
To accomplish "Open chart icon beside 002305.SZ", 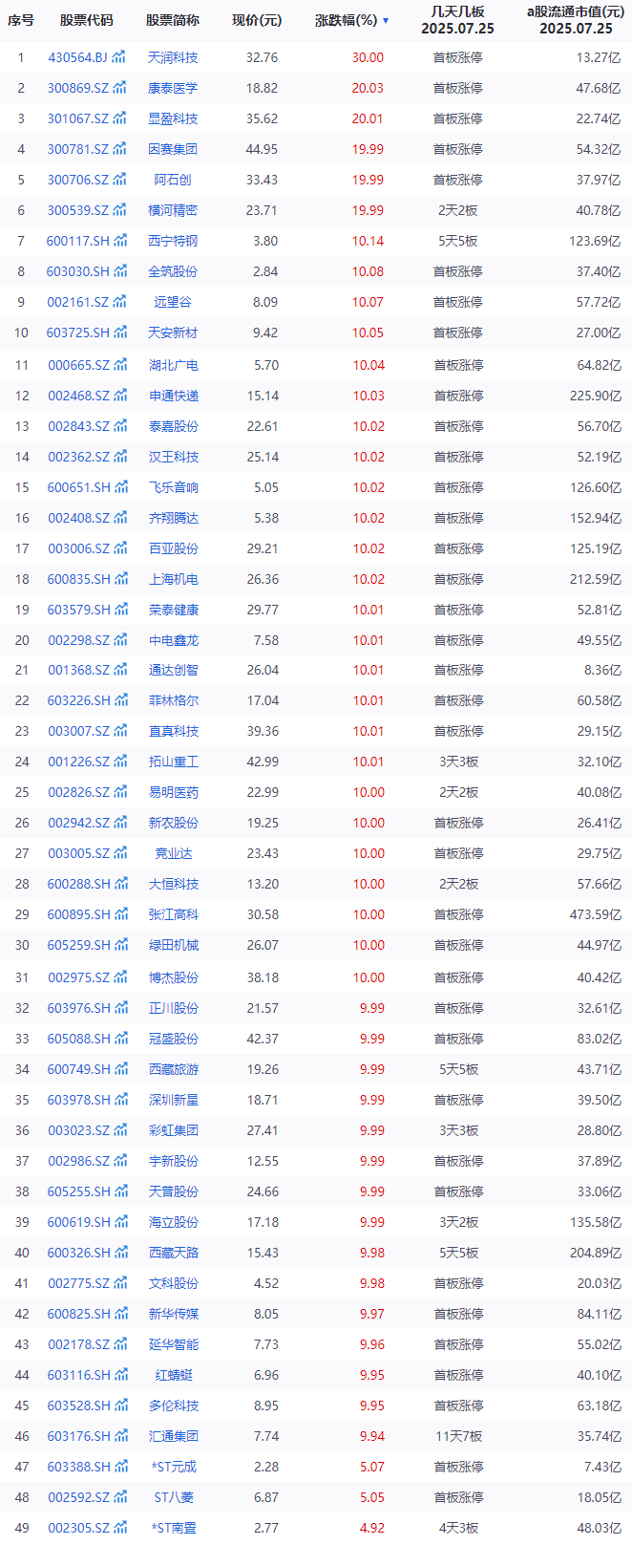I will (x=120, y=1528).
